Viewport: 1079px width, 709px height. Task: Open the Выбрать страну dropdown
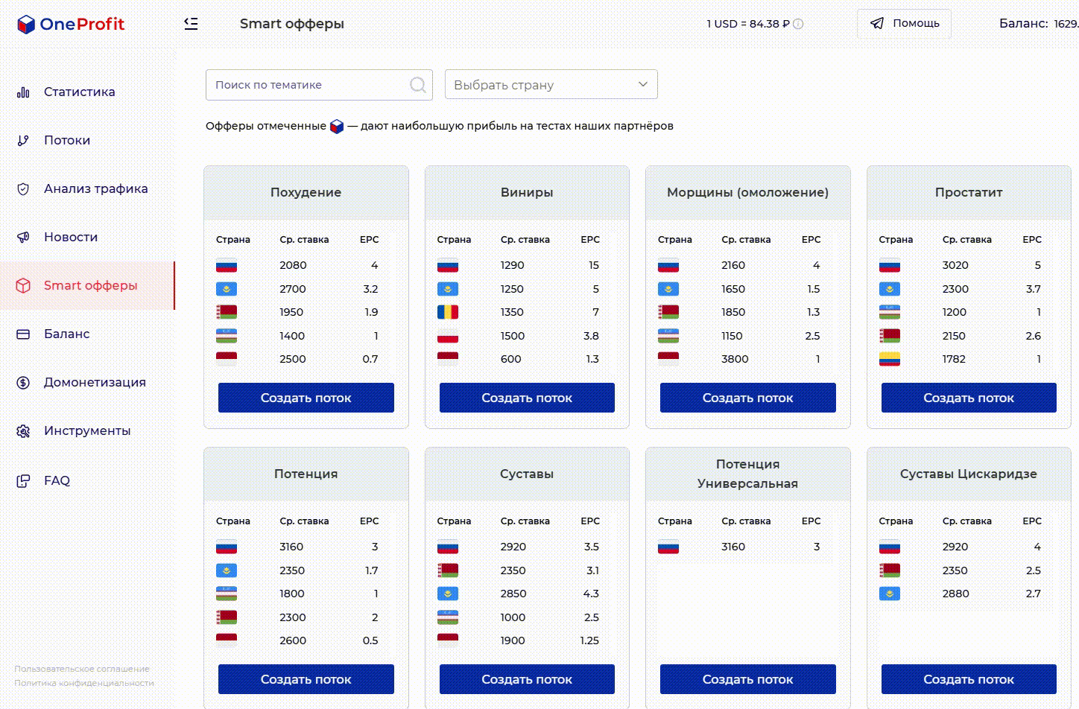(551, 84)
